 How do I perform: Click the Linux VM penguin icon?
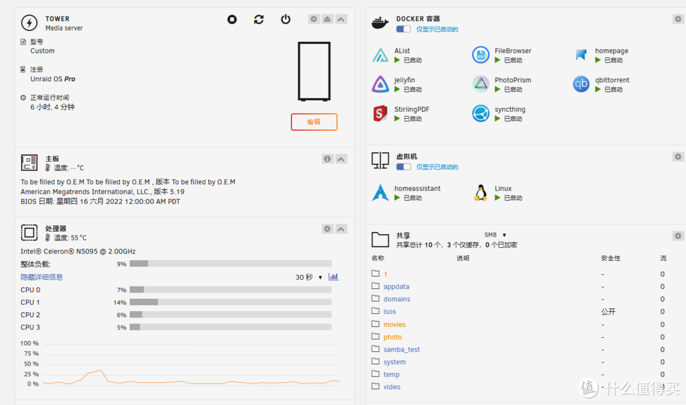pyautogui.click(x=480, y=193)
